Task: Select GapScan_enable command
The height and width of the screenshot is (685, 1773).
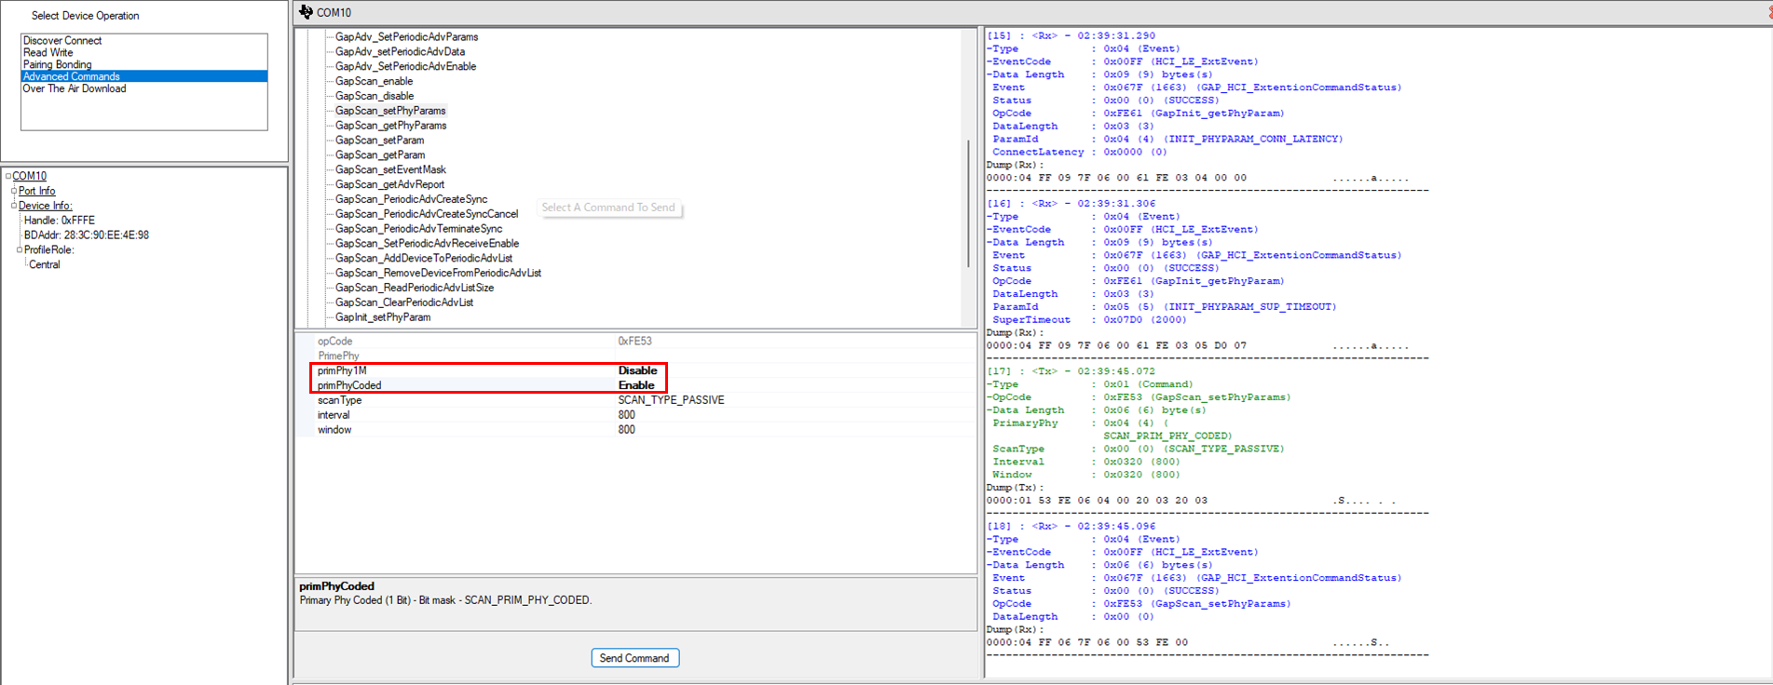Action: (374, 82)
